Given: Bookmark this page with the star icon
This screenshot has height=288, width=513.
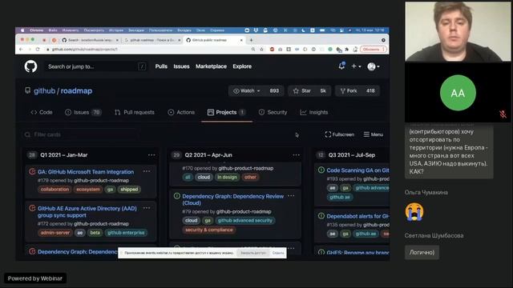Looking at the screenshot, I should point(261,50).
